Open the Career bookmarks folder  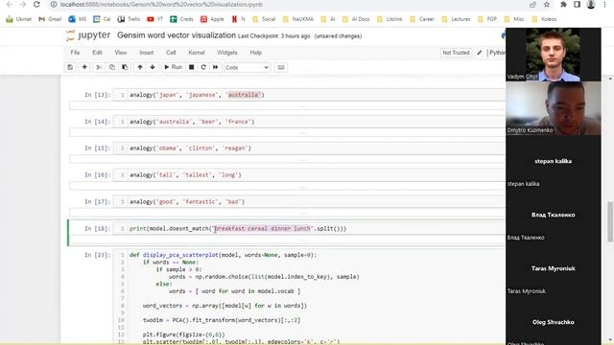click(x=422, y=19)
